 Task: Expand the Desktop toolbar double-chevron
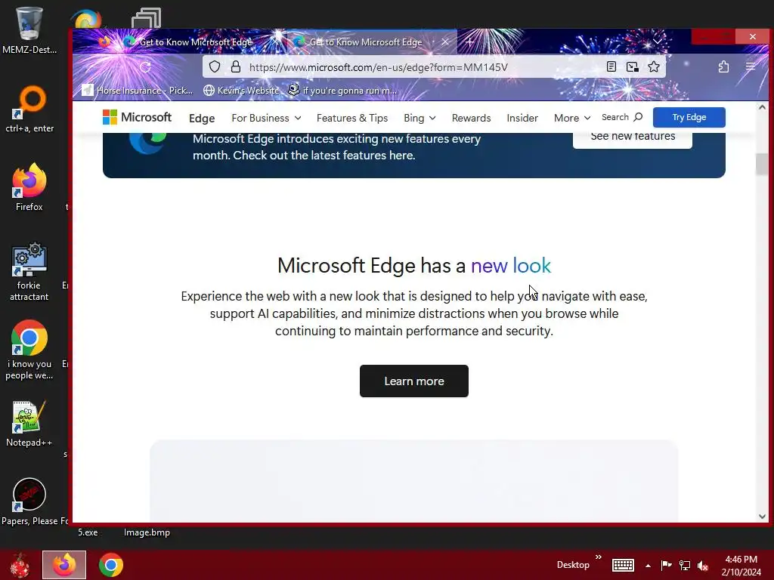point(599,557)
